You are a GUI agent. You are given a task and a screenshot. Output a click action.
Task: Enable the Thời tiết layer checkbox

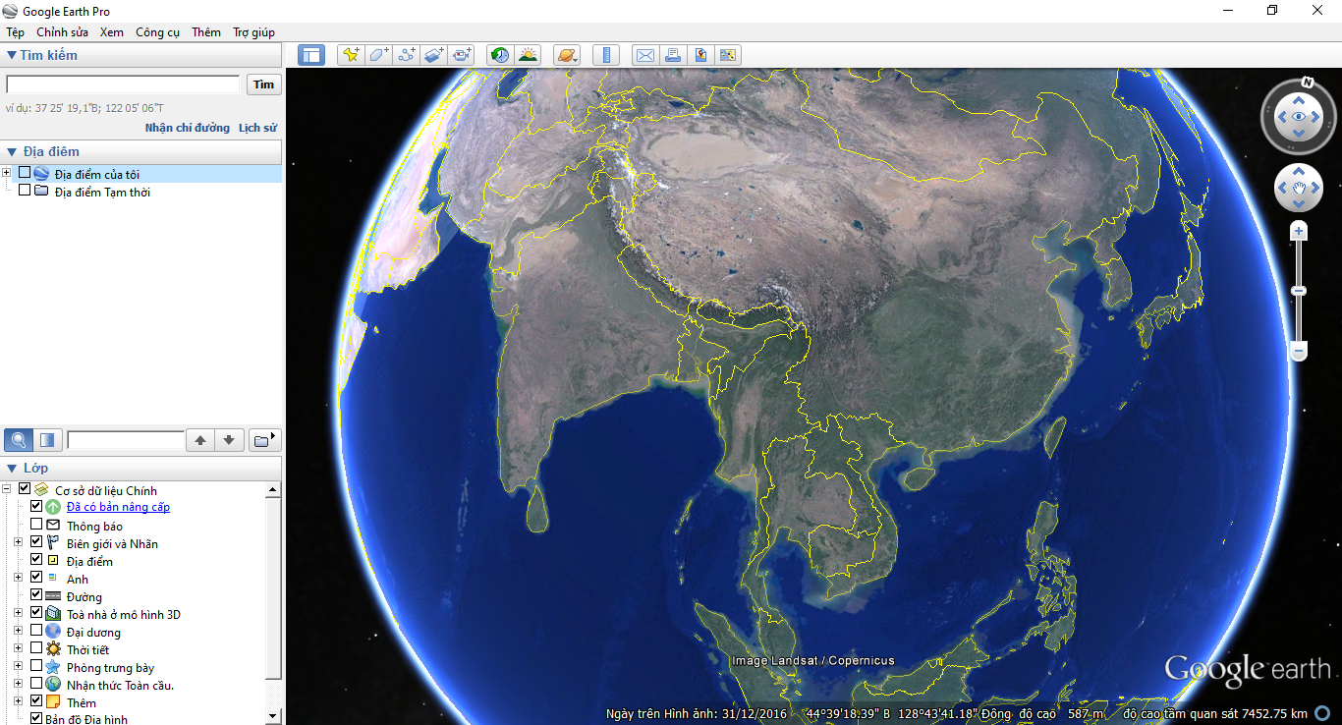36,647
